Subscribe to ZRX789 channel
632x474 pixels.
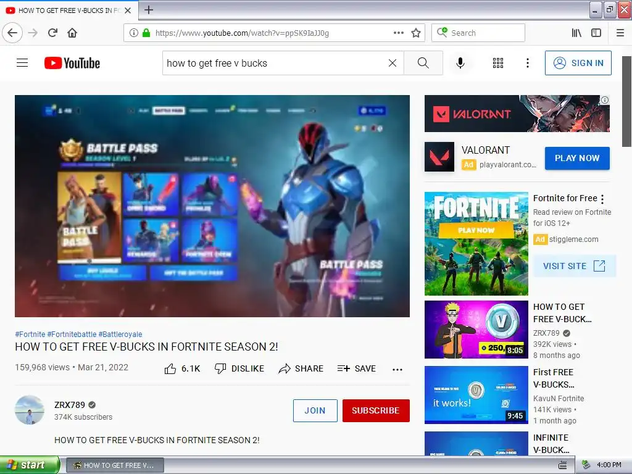point(376,410)
